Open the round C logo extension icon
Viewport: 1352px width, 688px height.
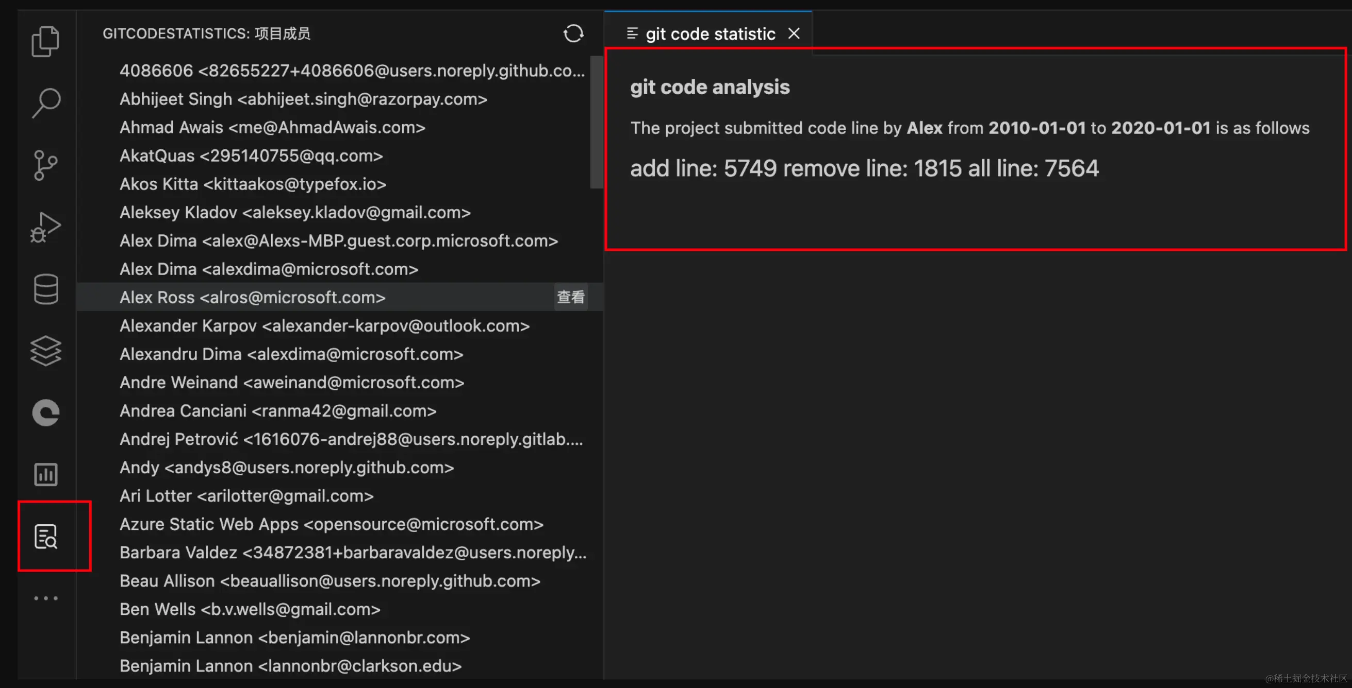coord(46,413)
